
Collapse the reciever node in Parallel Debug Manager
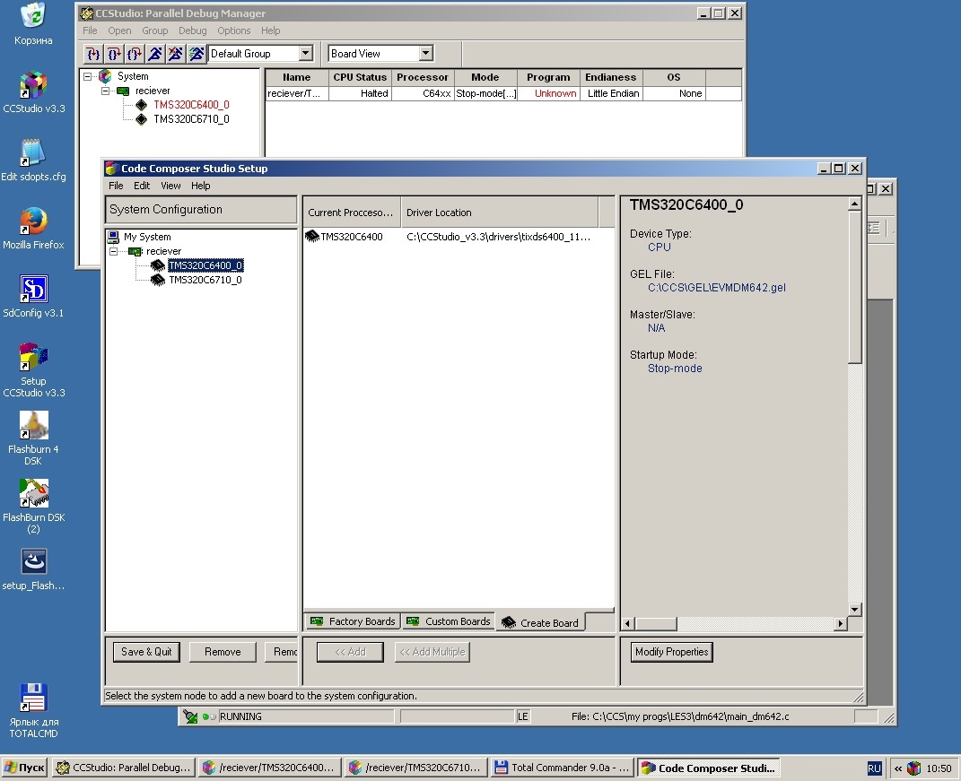105,91
